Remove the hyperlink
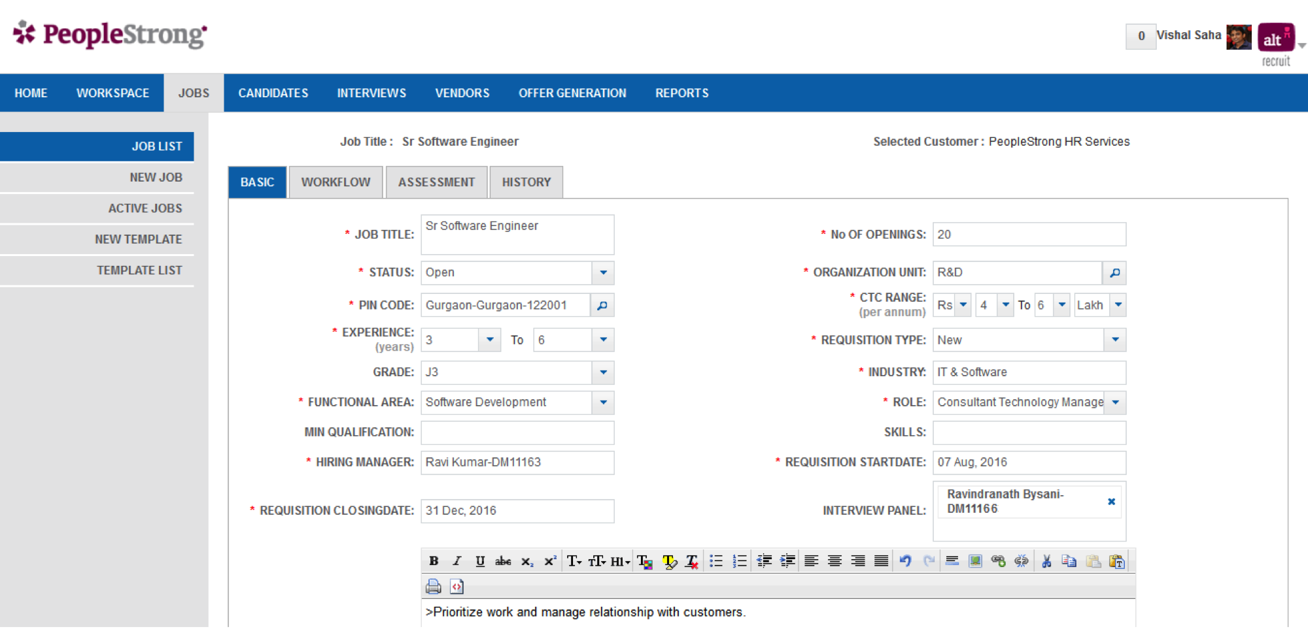1308x633 pixels. (x=1022, y=561)
